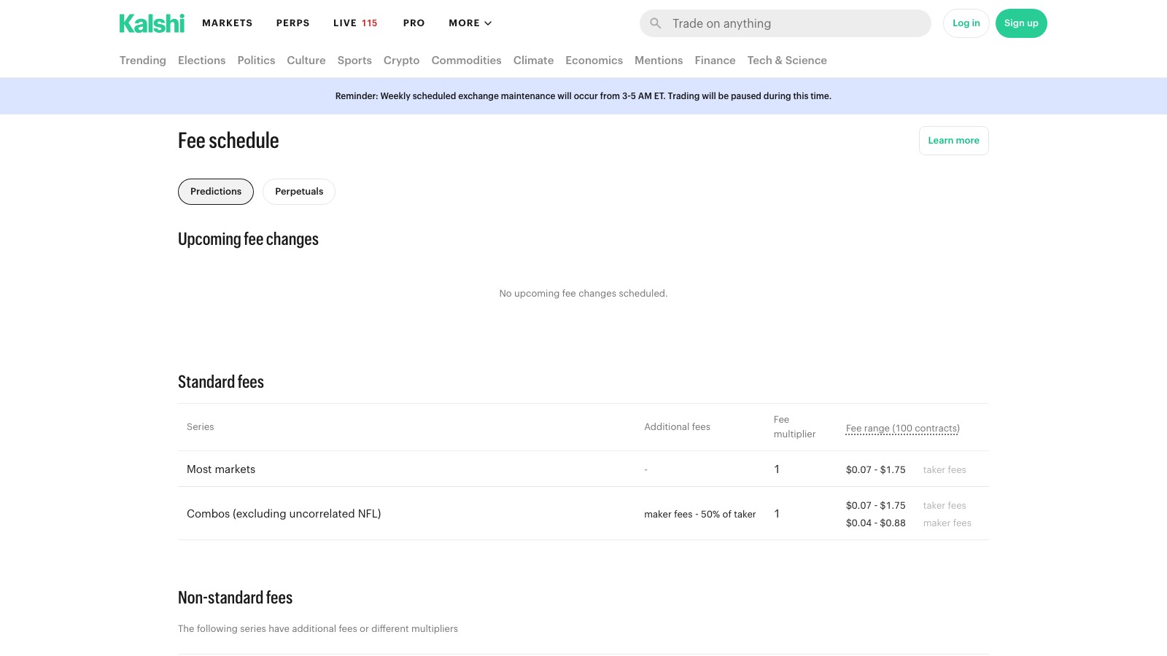The height and width of the screenshot is (656, 1167).
Task: Click the 'Fee multiplier' column header
Action: (795, 427)
